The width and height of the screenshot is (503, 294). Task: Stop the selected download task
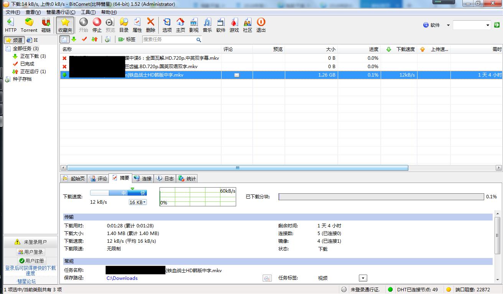pos(97,25)
